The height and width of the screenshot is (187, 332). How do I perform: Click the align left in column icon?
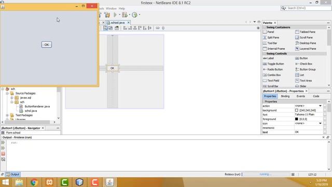tap(125, 28)
